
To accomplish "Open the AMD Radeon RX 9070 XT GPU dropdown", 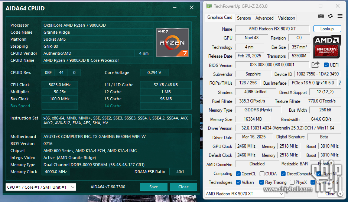I will point(244,193).
